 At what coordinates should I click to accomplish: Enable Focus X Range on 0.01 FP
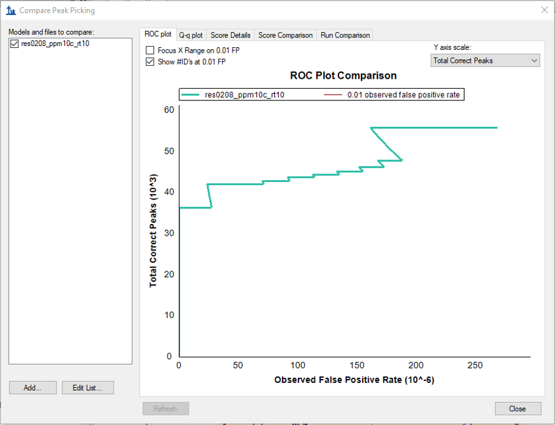tap(151, 51)
